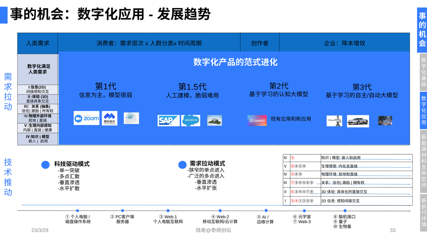This screenshot has height=240, width=427.
Task: Click the SAP logo
Action: pos(168,120)
